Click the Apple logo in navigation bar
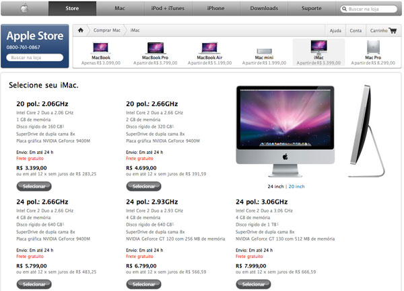Viewport: 404px width, 291px height. coord(24,9)
